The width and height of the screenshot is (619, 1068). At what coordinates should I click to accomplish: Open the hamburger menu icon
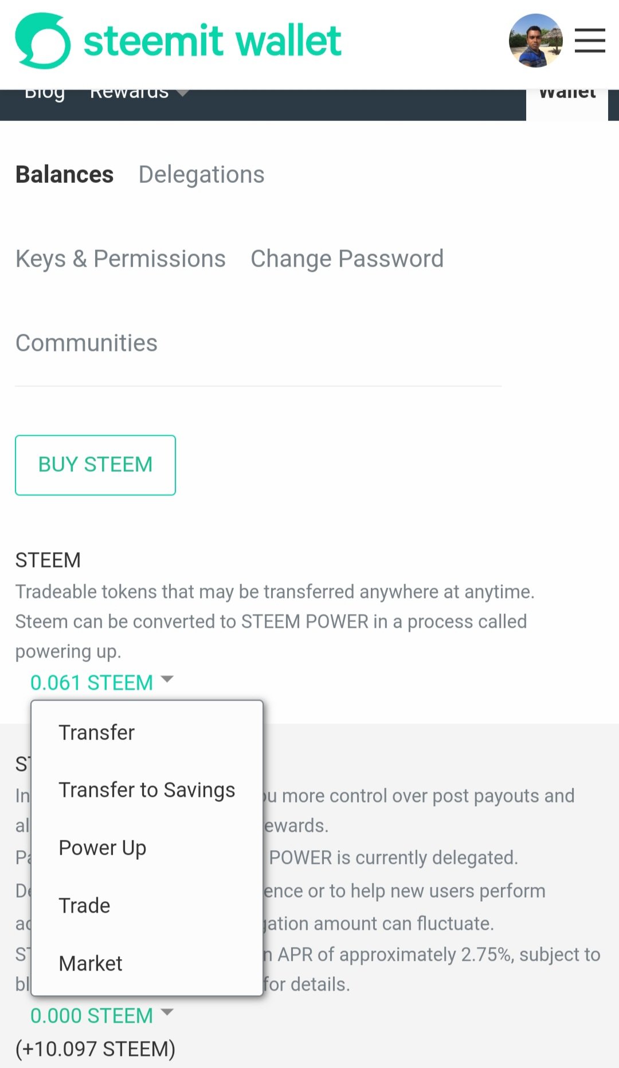pyautogui.click(x=590, y=41)
